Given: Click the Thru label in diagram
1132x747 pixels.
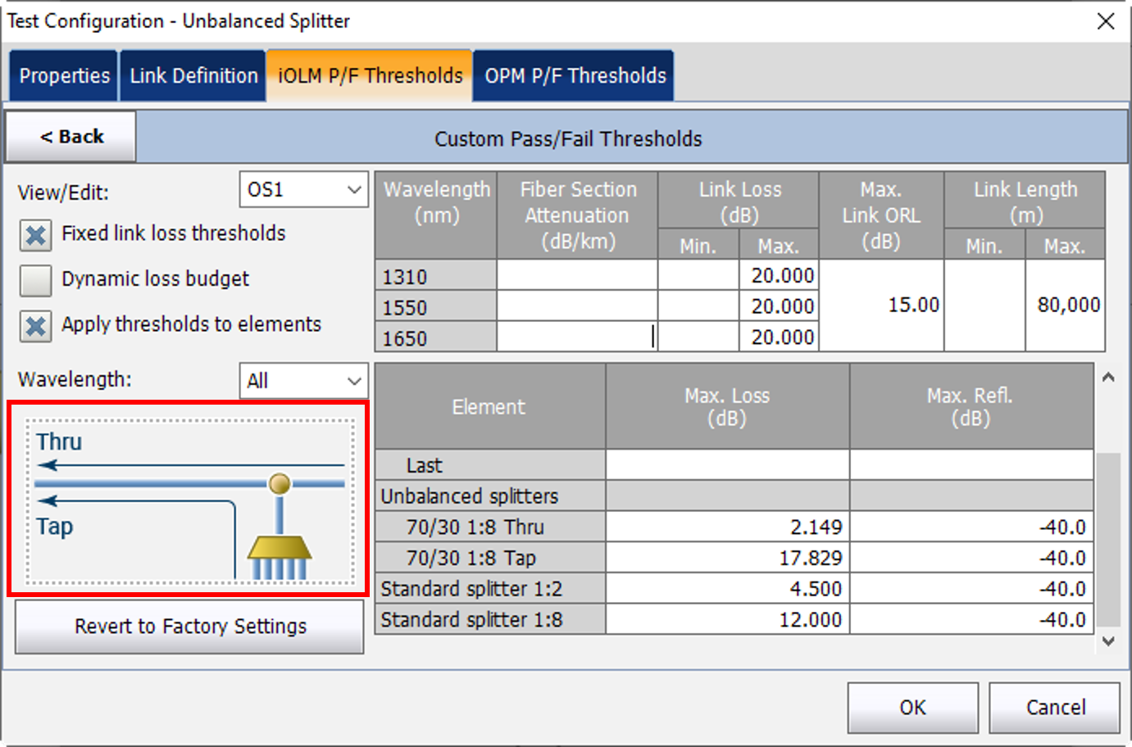Looking at the screenshot, I should (x=59, y=441).
